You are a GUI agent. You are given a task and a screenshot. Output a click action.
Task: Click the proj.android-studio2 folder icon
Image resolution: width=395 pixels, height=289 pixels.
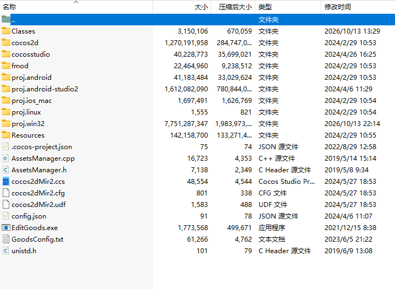coord(6,89)
